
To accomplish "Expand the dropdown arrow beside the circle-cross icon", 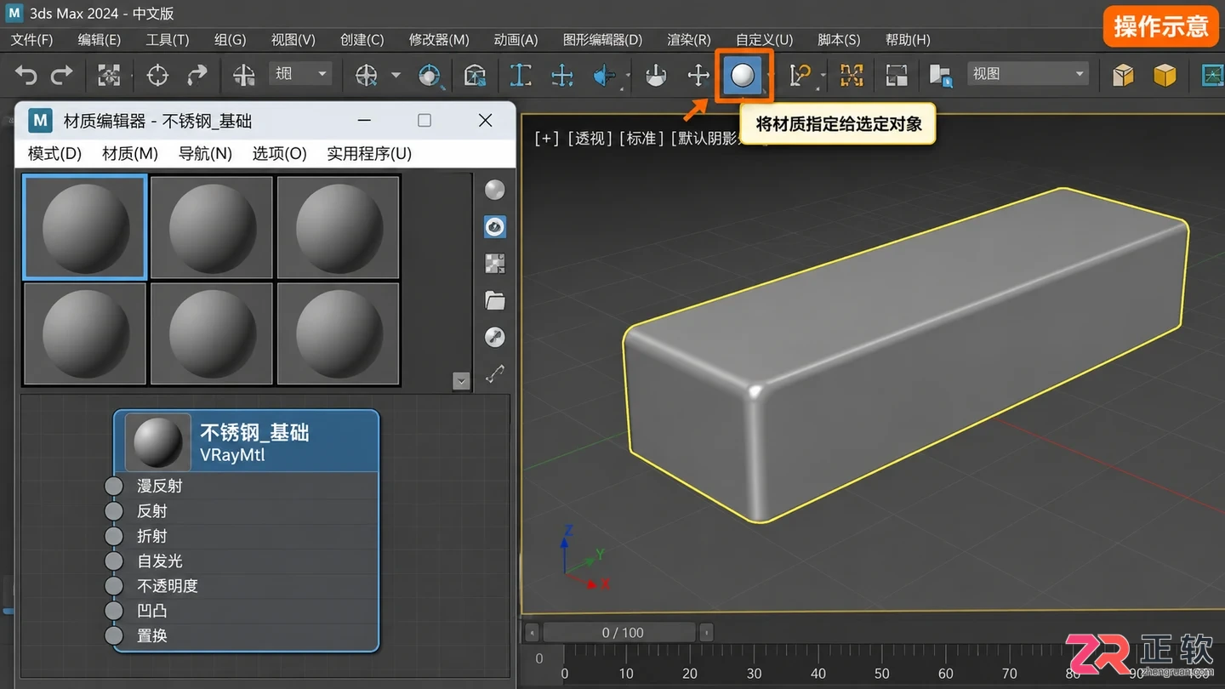I will (396, 75).
